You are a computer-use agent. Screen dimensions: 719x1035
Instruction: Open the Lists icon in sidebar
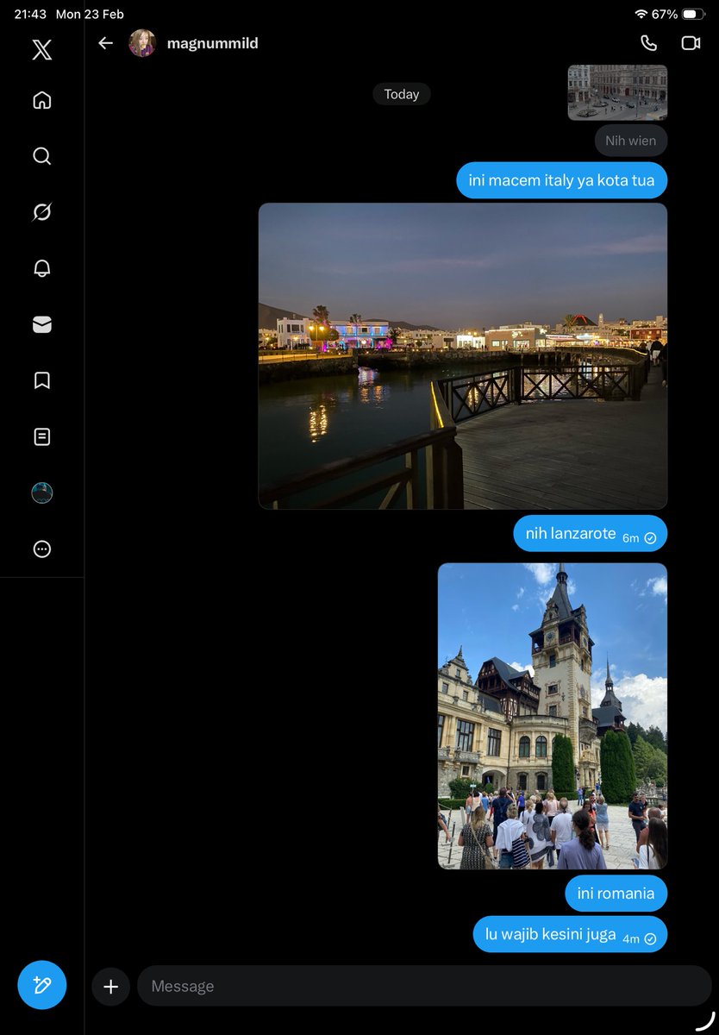pyautogui.click(x=41, y=436)
